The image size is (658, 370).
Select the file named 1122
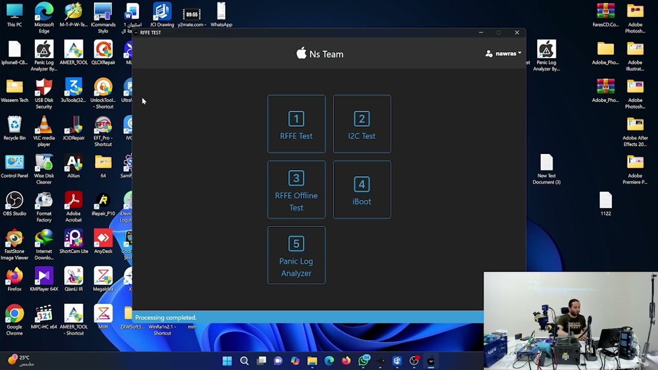pyautogui.click(x=606, y=204)
